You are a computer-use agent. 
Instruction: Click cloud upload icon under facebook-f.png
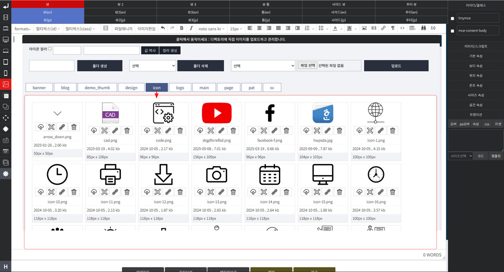[x=253, y=130]
